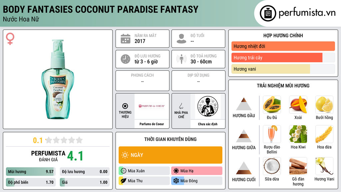This screenshot has width=341, height=192.
Task: Click the Body Fantasies Coconut Paradise Fantasy title
Action: [x=101, y=9]
